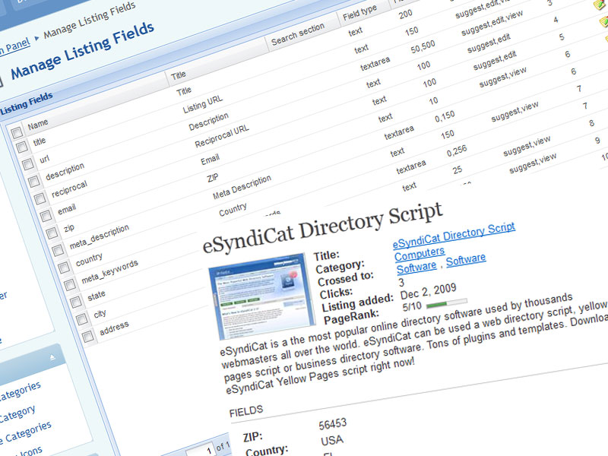Click the 'Meta Description' title cell
Screen dimensions: 608x456
pyautogui.click(x=242, y=187)
